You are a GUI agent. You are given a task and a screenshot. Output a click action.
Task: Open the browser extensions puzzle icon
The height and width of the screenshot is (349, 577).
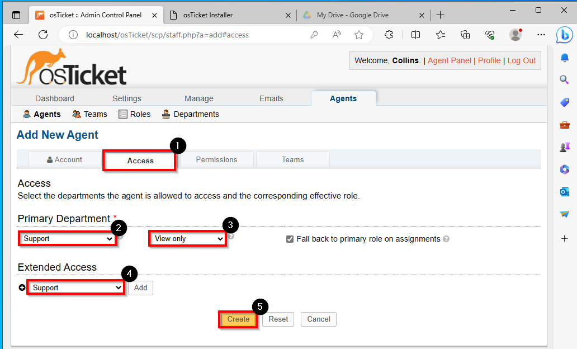389,35
